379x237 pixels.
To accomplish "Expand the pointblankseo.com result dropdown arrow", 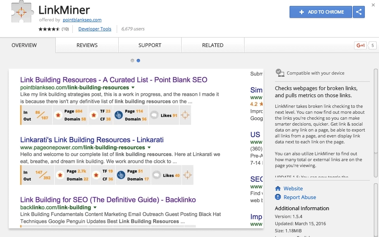I will [133, 87].
